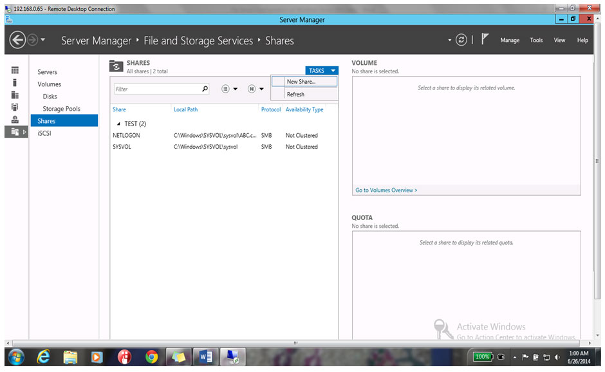Click the fourth left rail server role icon
The height and width of the screenshot is (372, 605).
click(15, 107)
